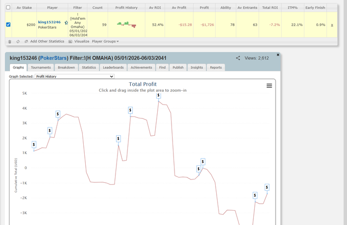Image resolution: width=347 pixels, height=225 pixels.
Task: Click the -$15.28 average profit value
Action: coord(185,25)
